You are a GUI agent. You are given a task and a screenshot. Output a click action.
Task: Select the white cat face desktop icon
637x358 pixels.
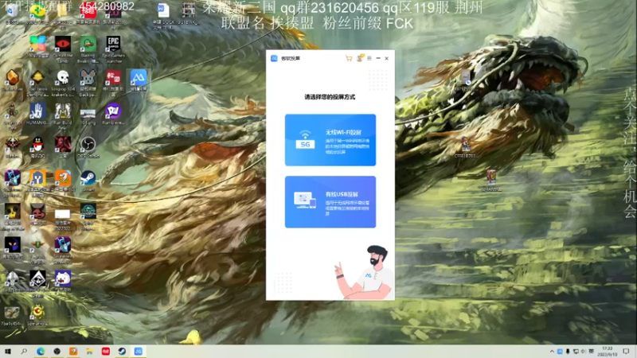63,282
